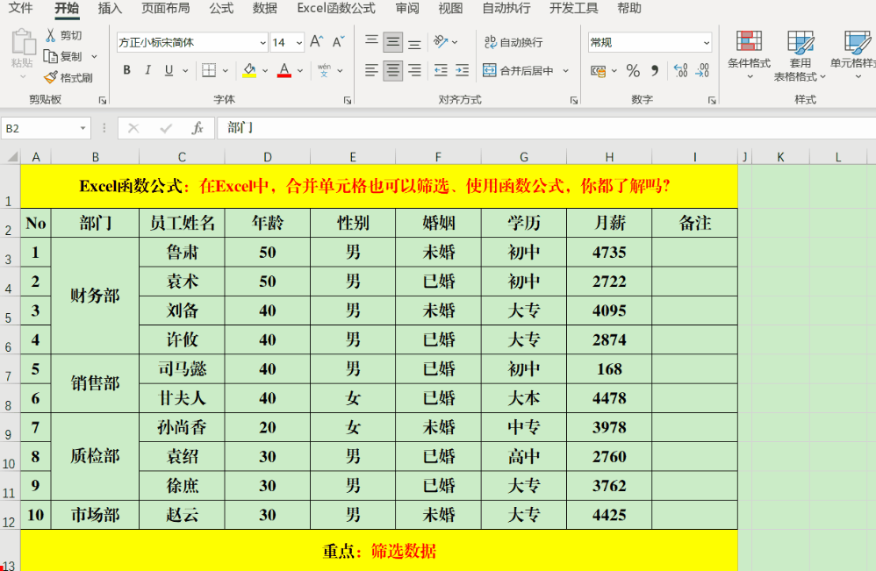Image resolution: width=876 pixels, height=571 pixels.
Task: Increase font size with larger A icon
Action: (316, 42)
